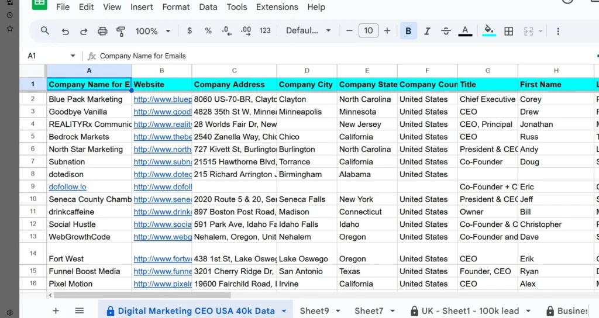
Task: Open the Format menu
Action: click(x=175, y=7)
